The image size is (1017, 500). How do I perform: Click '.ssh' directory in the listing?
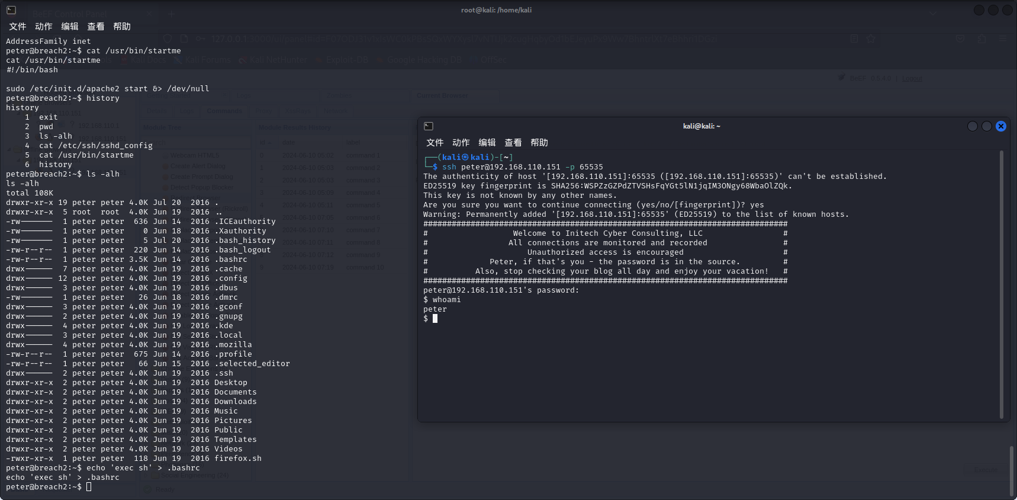[x=224, y=373]
